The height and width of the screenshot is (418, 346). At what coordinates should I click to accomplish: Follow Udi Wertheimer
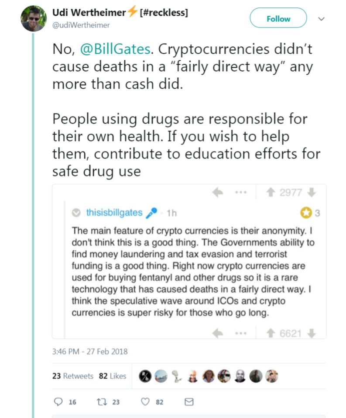[278, 18]
